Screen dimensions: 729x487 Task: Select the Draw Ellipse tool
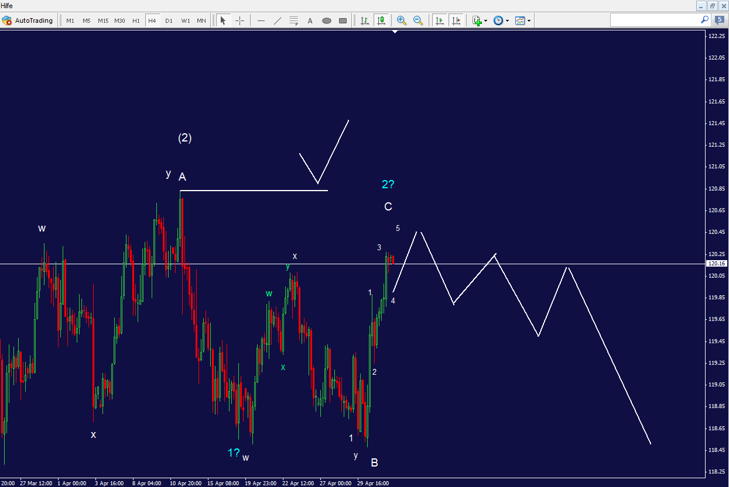326,20
